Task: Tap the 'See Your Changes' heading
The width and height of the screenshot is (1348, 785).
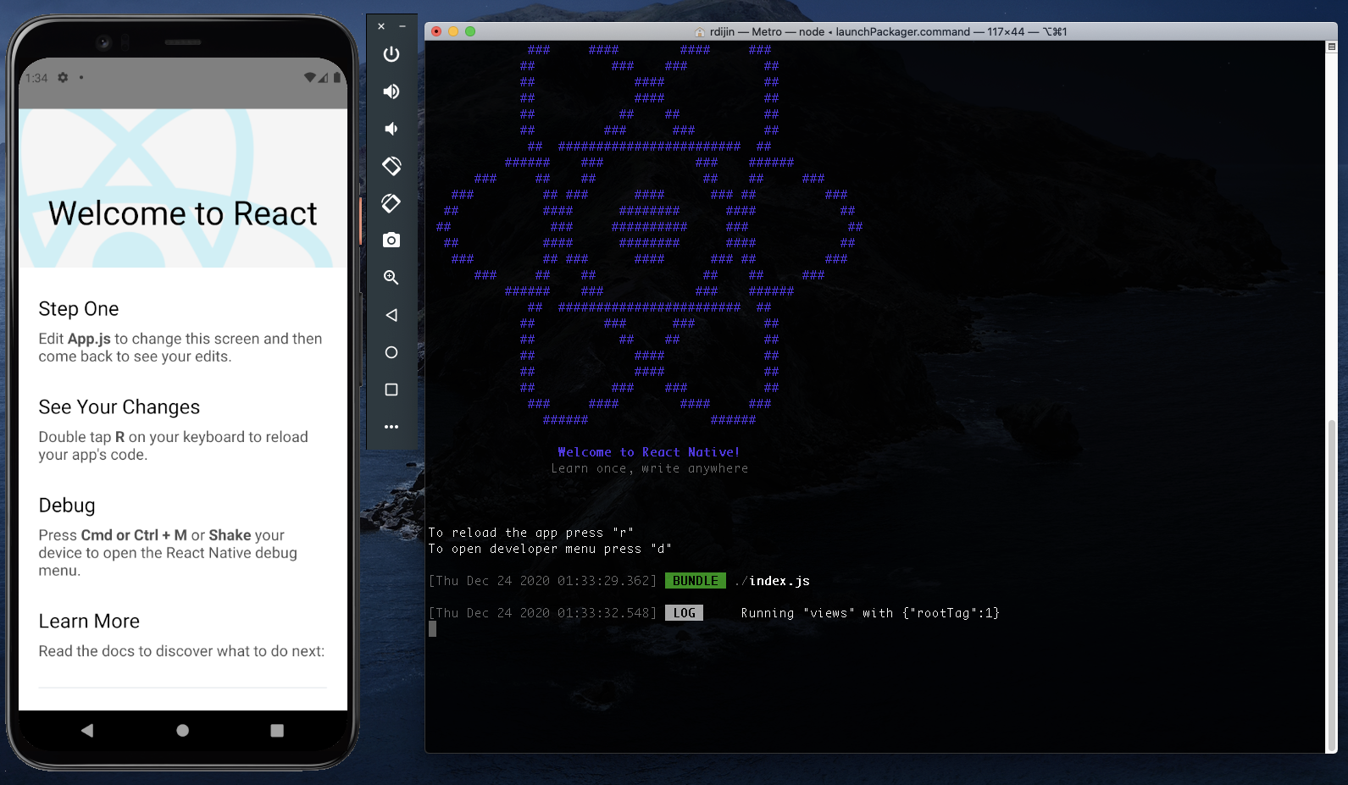Action: click(x=119, y=407)
